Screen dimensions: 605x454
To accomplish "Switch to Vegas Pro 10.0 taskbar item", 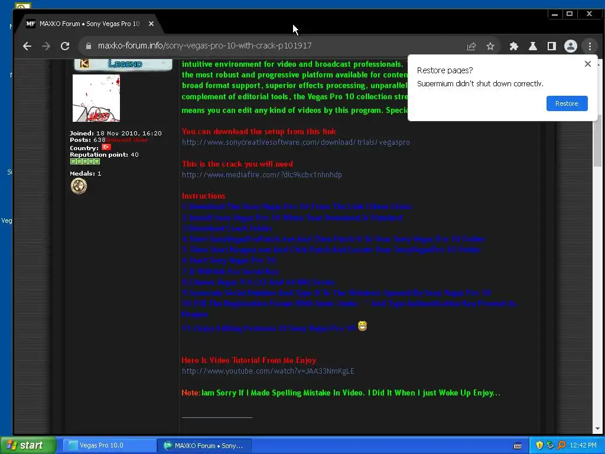I will (109, 446).
